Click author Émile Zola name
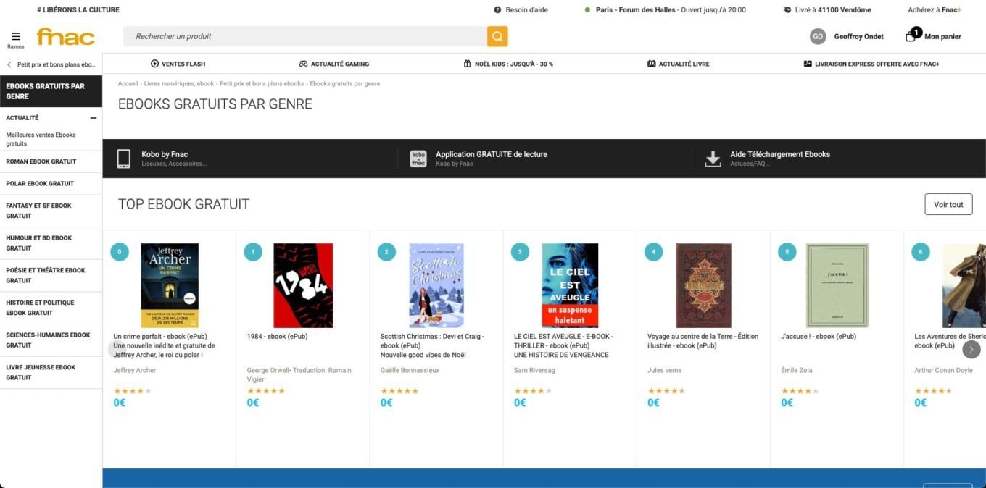The height and width of the screenshot is (488, 986). [x=797, y=370]
